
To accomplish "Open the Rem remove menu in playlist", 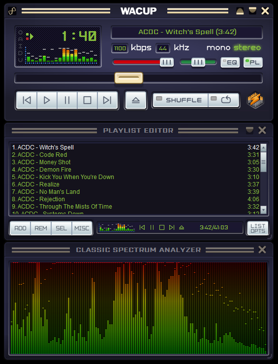I will point(41,228).
